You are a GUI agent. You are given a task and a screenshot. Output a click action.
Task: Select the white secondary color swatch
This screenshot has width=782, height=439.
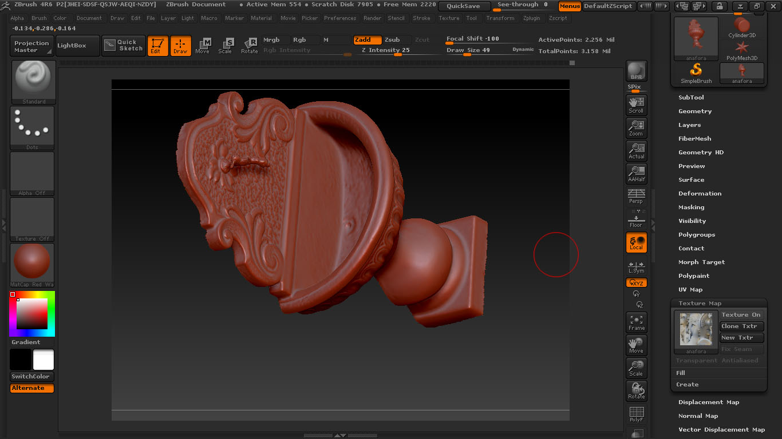click(x=44, y=360)
